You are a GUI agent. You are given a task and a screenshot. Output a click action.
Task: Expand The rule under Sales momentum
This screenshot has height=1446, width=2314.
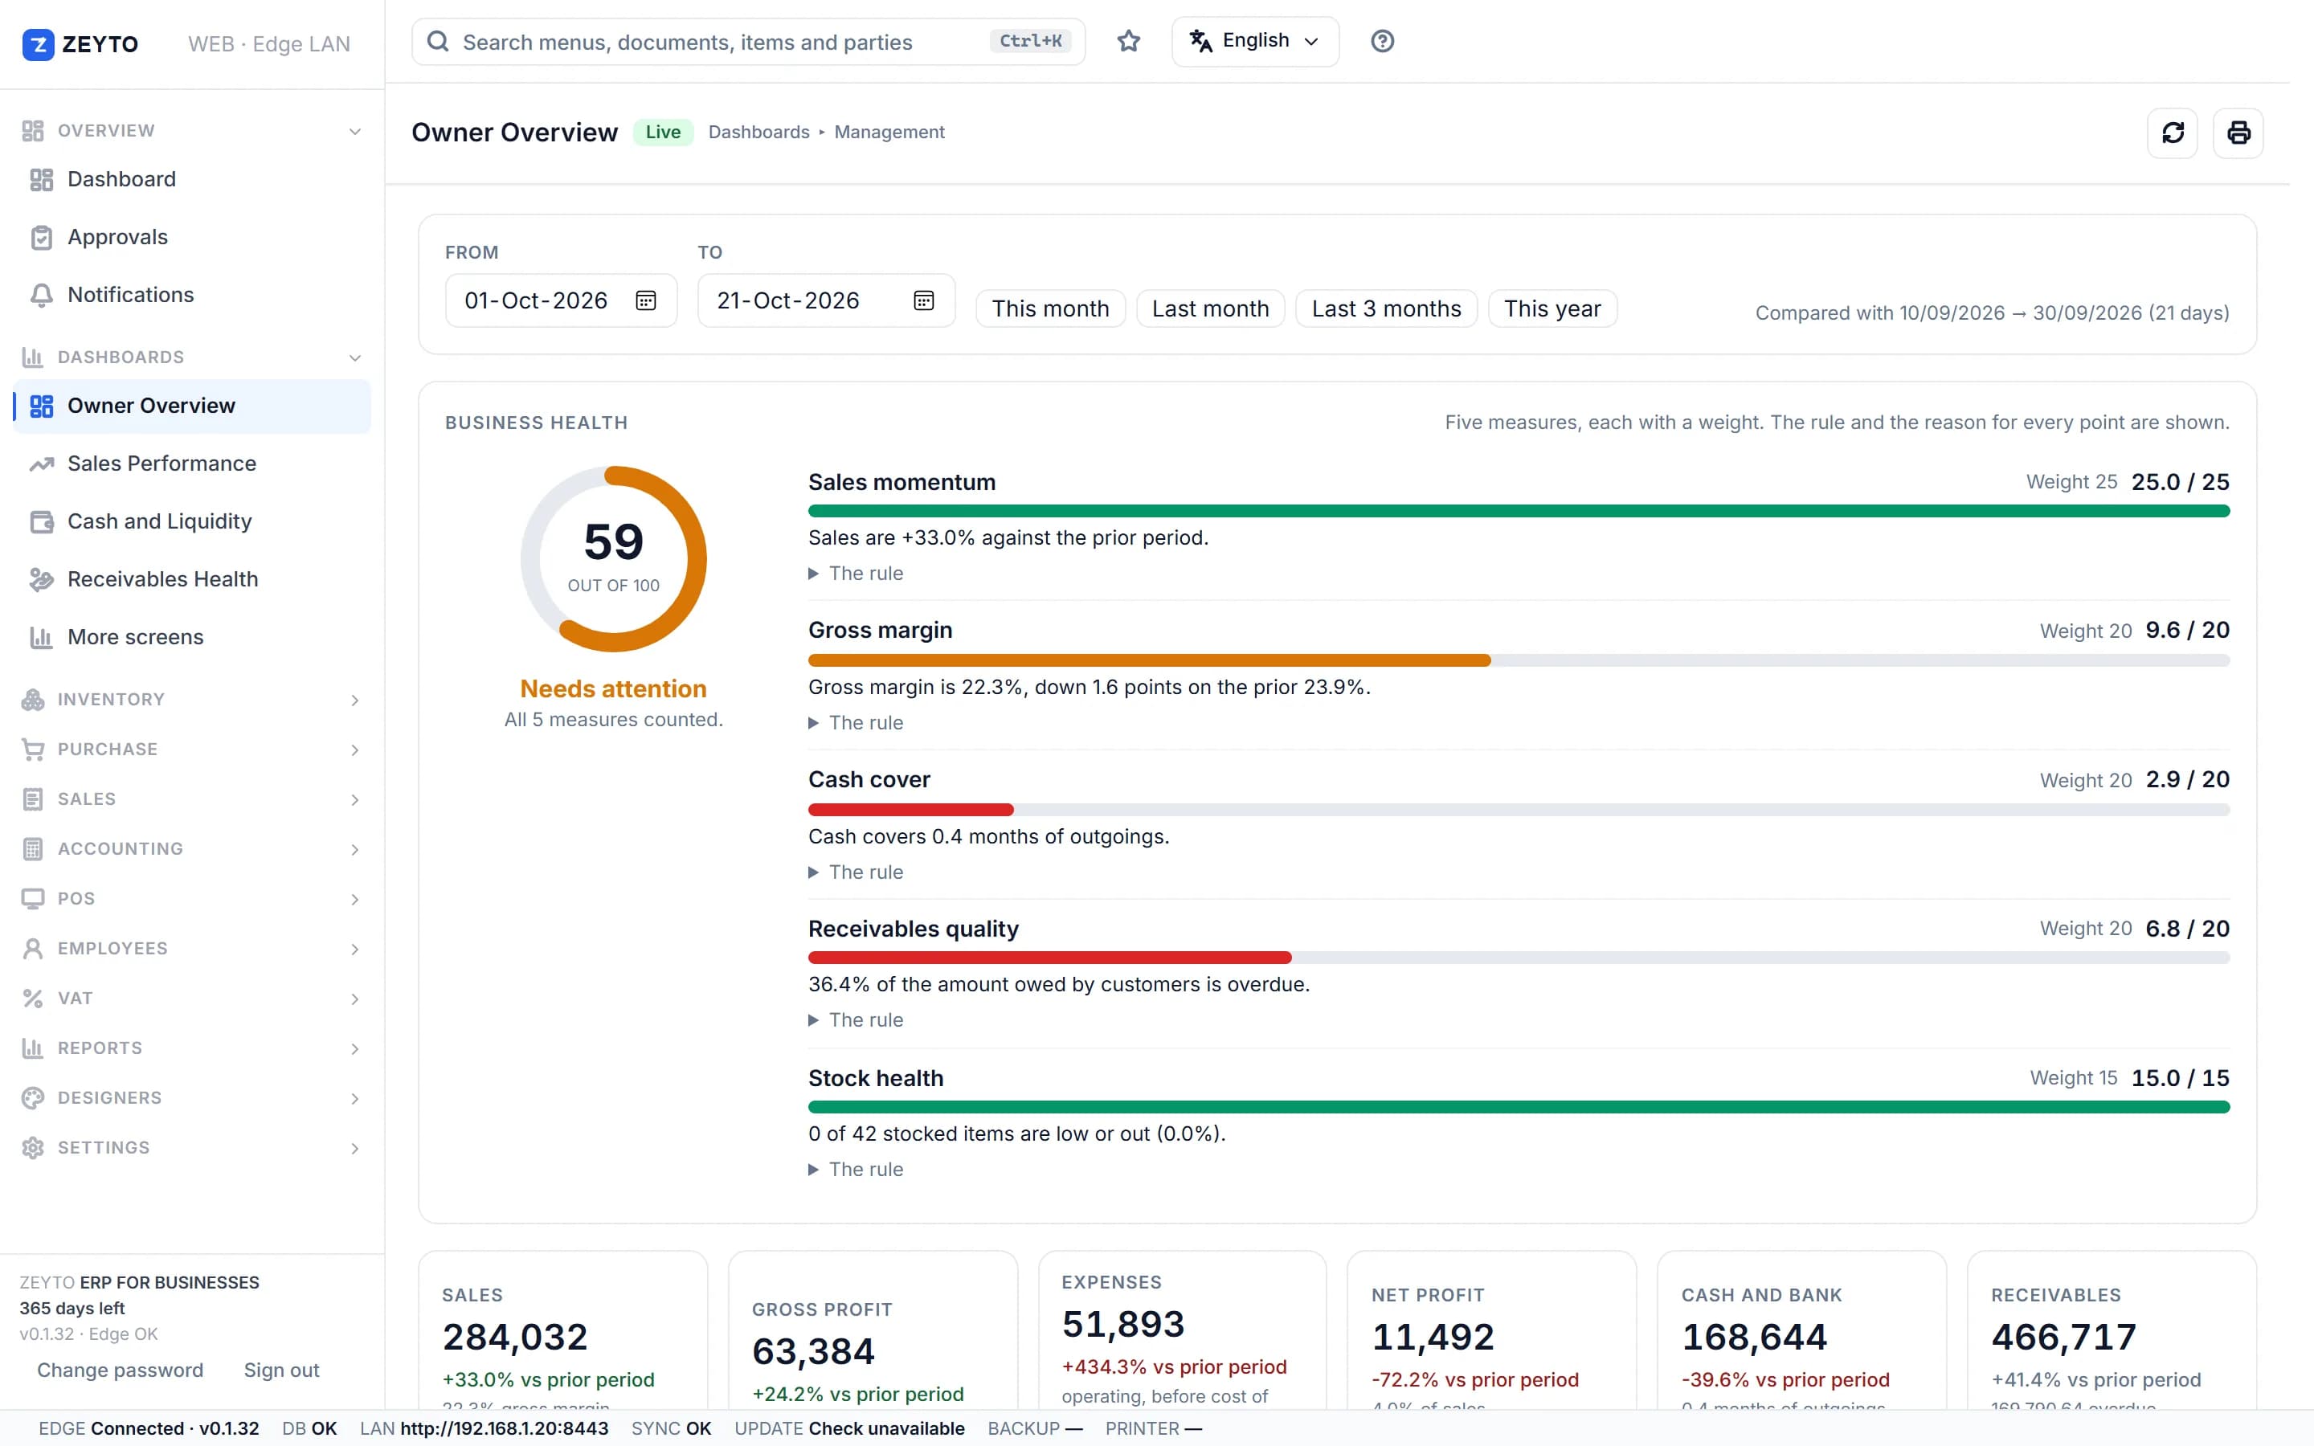click(x=856, y=574)
